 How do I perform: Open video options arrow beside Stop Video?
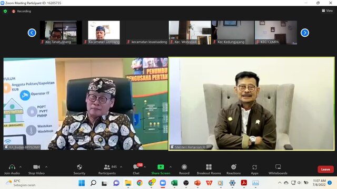point(46,167)
